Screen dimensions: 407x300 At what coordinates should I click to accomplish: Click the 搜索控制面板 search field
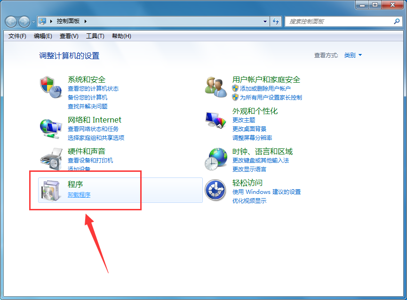point(339,21)
